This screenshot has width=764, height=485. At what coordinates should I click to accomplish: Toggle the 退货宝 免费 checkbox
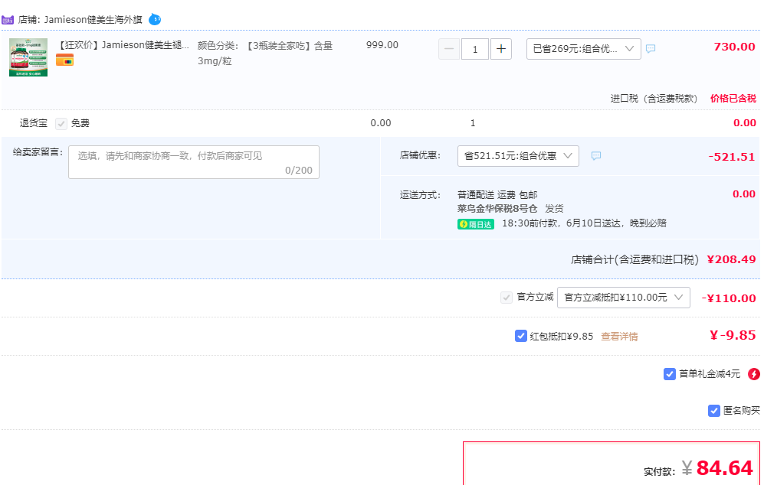(61, 124)
